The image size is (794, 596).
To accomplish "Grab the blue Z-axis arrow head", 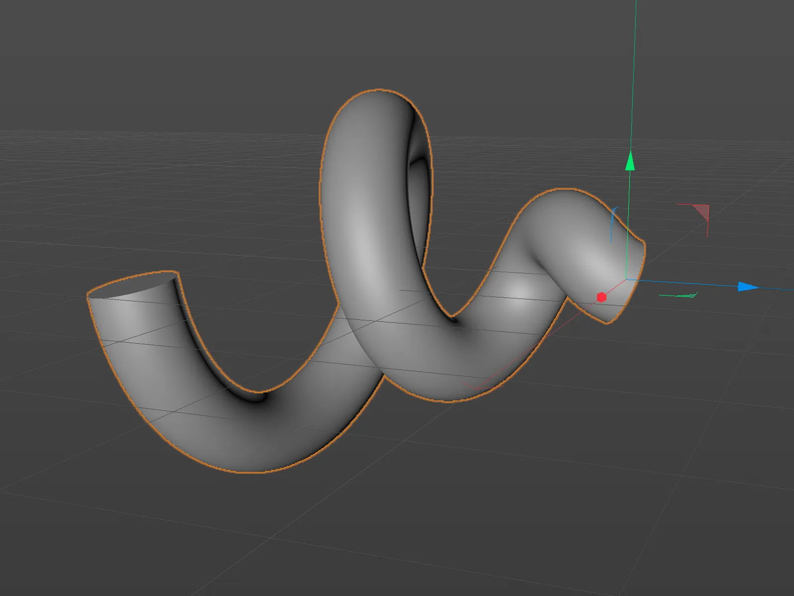I will tap(748, 287).
